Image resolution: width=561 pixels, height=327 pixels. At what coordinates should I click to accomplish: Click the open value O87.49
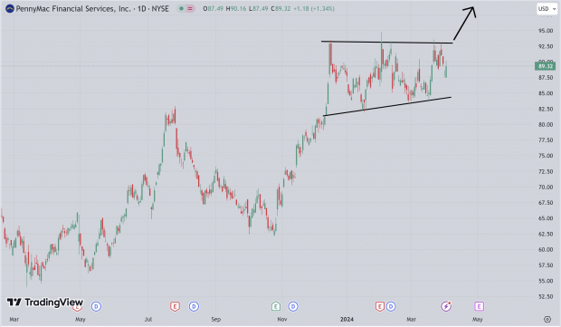(x=214, y=8)
